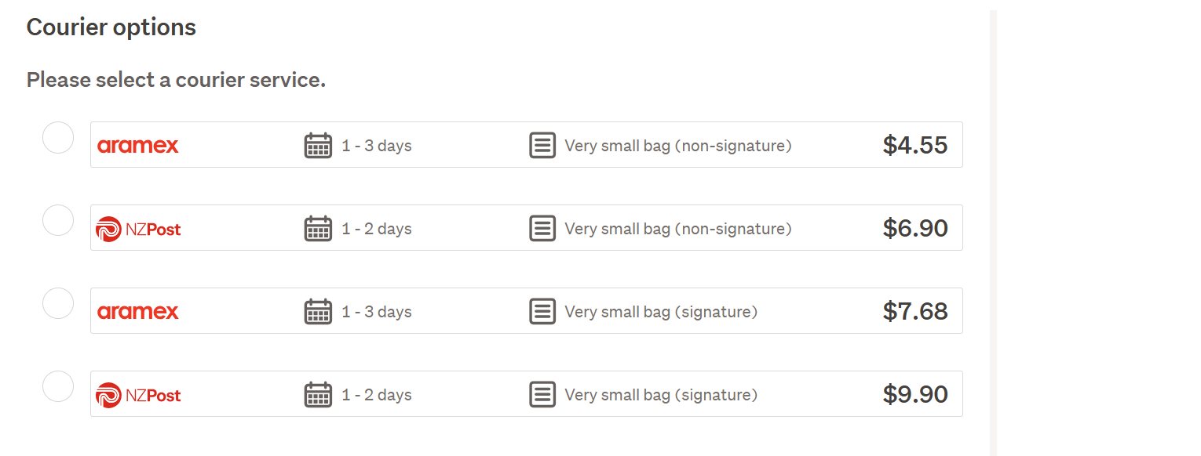Click the Aramex logo on the $4.55 option
Viewport: 1201px width, 456px height.
[x=138, y=146]
